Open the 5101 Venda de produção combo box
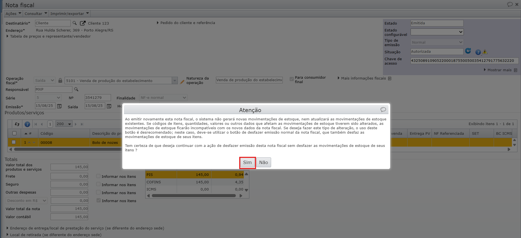The height and width of the screenshot is (238, 521). [121, 81]
